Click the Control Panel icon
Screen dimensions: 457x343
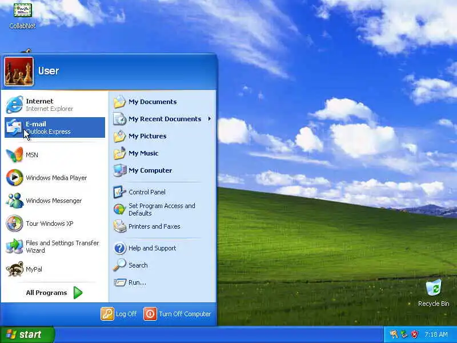tap(119, 192)
